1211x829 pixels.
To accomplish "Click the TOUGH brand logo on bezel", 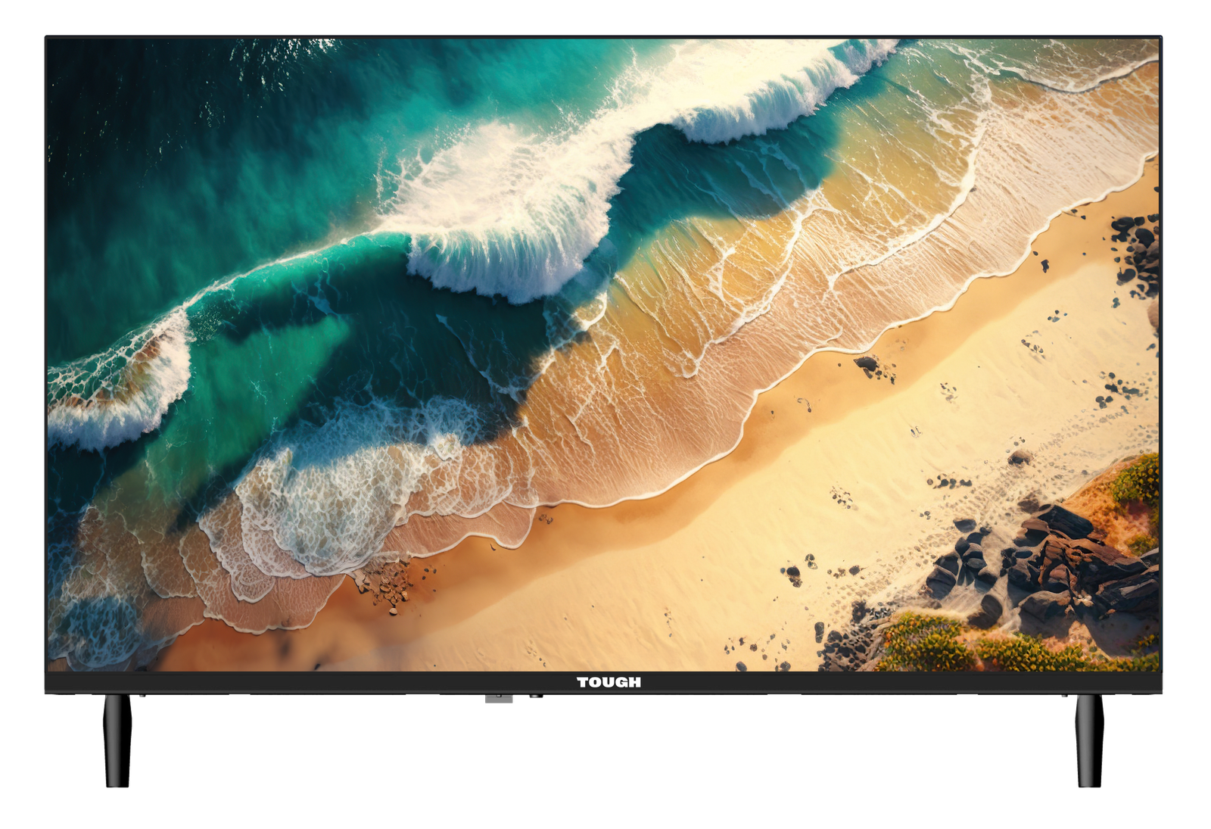I will 609,682.
